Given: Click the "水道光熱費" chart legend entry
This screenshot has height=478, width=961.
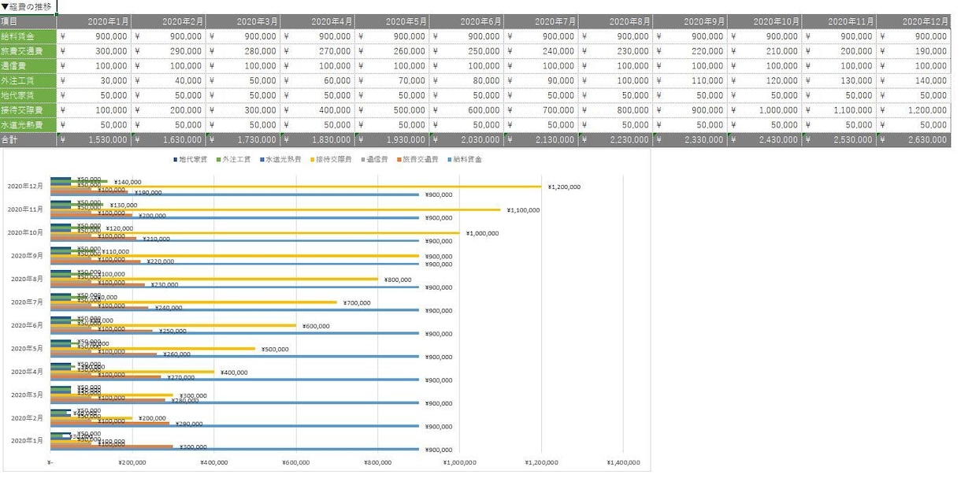Looking at the screenshot, I should 279,160.
